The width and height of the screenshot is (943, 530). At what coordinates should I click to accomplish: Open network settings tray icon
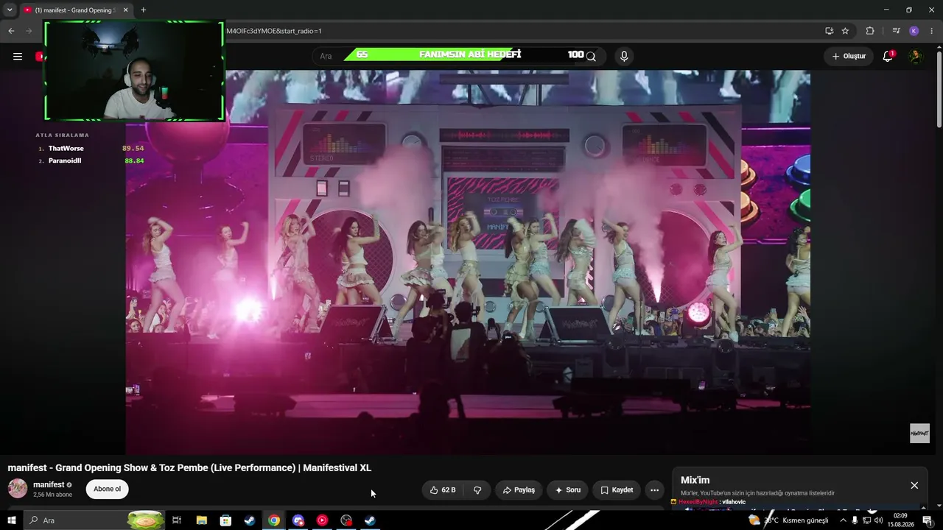(866, 520)
